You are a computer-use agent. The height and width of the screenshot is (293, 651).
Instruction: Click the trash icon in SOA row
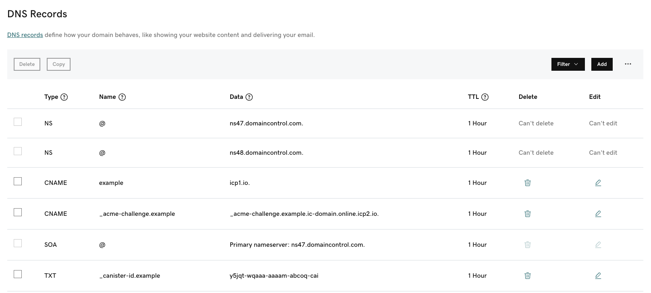527,245
